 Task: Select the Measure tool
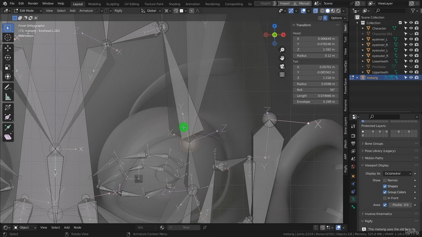(8, 97)
